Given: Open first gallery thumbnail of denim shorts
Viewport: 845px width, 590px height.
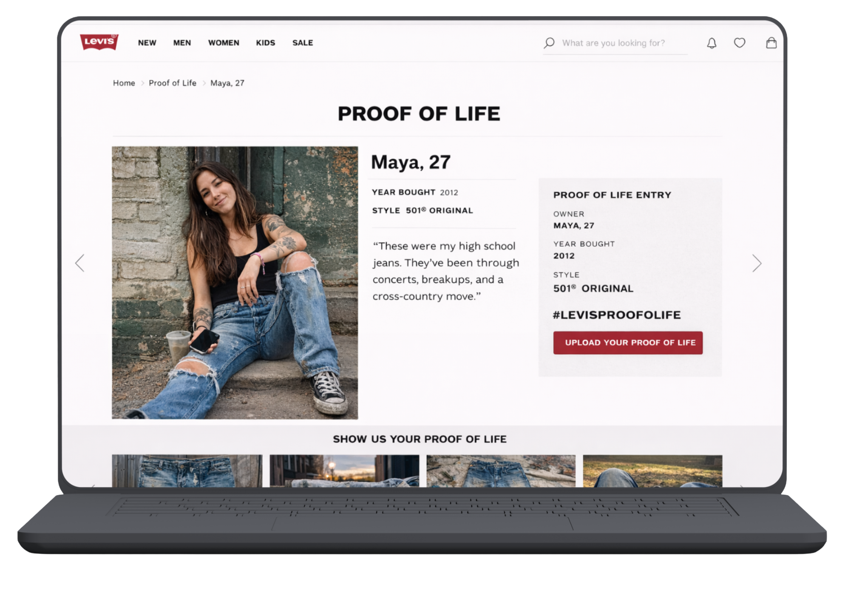Looking at the screenshot, I should 187,471.
